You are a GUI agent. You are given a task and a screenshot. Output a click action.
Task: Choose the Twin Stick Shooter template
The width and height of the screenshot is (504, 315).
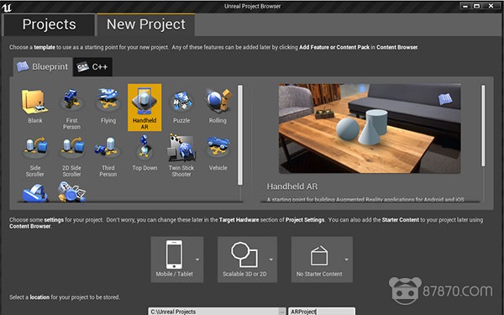181,155
